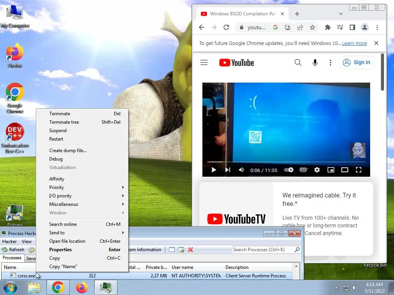
Task: Play the YouTube video
Action: (x=214, y=170)
